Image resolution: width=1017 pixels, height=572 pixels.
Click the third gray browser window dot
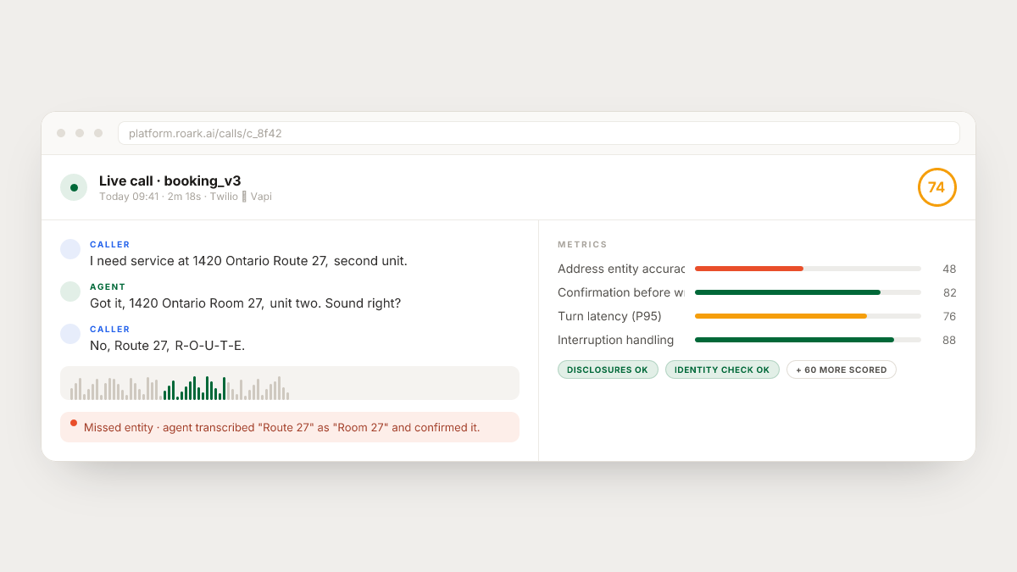coord(98,133)
